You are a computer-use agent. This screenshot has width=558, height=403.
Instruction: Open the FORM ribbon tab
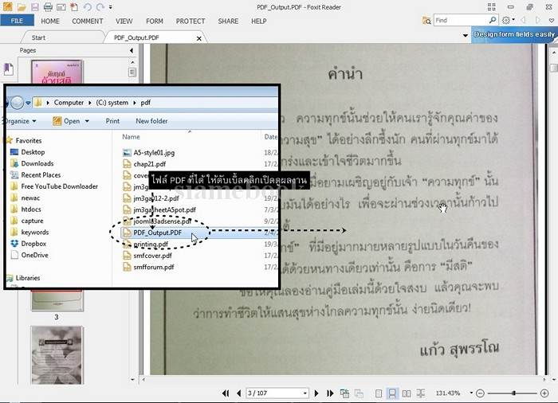click(x=155, y=21)
